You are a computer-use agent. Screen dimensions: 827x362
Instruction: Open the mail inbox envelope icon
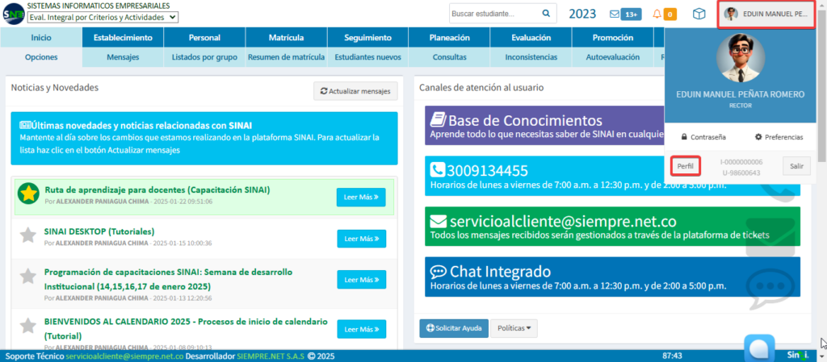(x=615, y=14)
